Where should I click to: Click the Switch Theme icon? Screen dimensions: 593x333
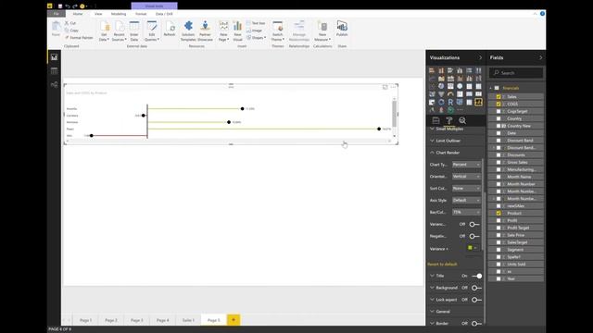[278, 31]
